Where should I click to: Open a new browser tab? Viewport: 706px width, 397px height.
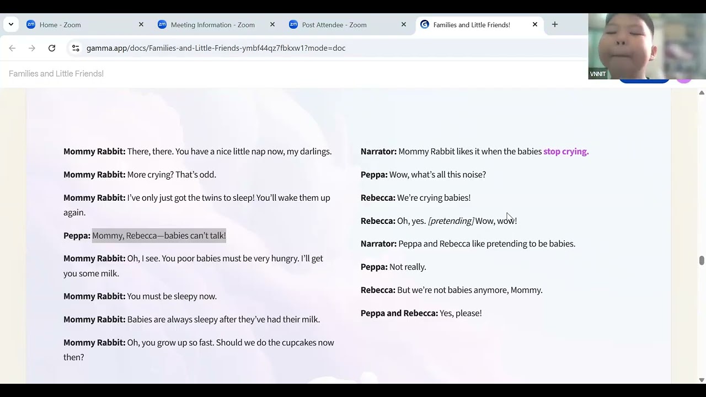pos(555,25)
